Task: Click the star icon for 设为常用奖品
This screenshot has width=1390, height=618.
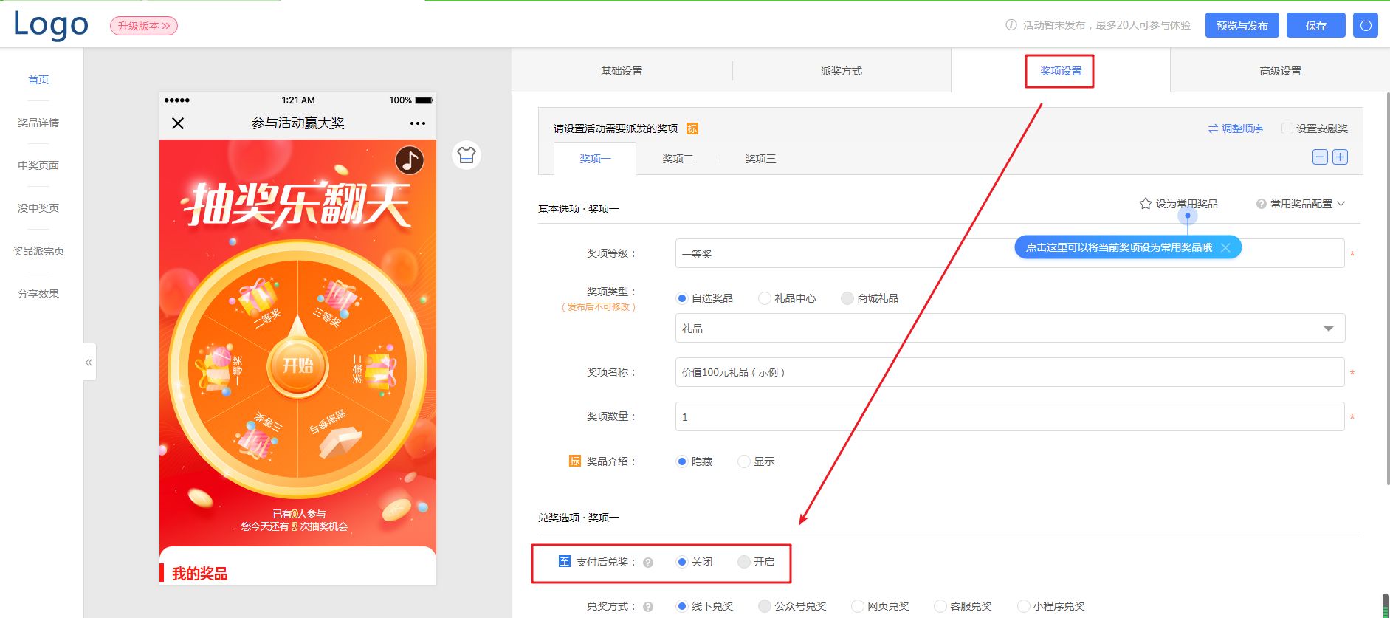Action: (1146, 203)
